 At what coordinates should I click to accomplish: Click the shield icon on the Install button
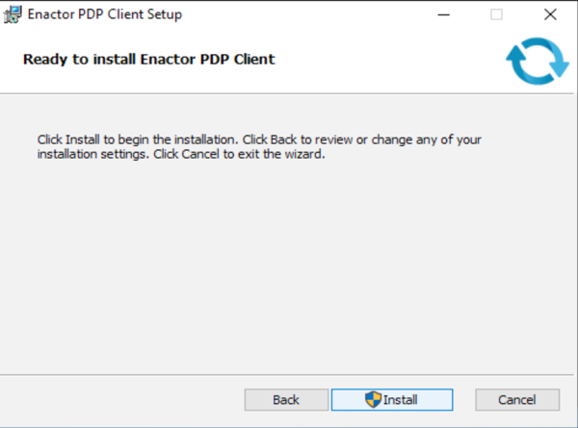point(374,399)
